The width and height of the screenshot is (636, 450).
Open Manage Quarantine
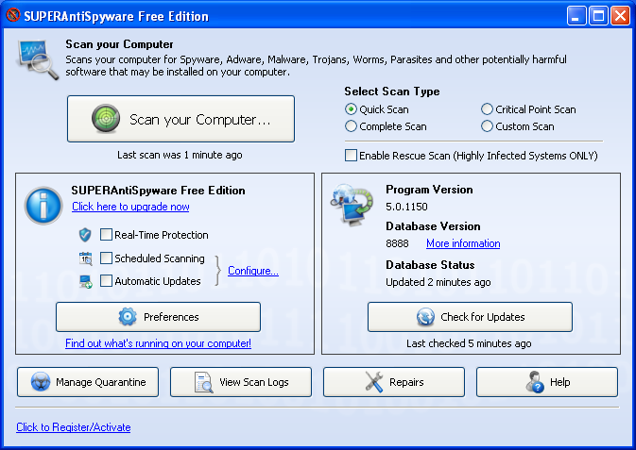point(88,382)
